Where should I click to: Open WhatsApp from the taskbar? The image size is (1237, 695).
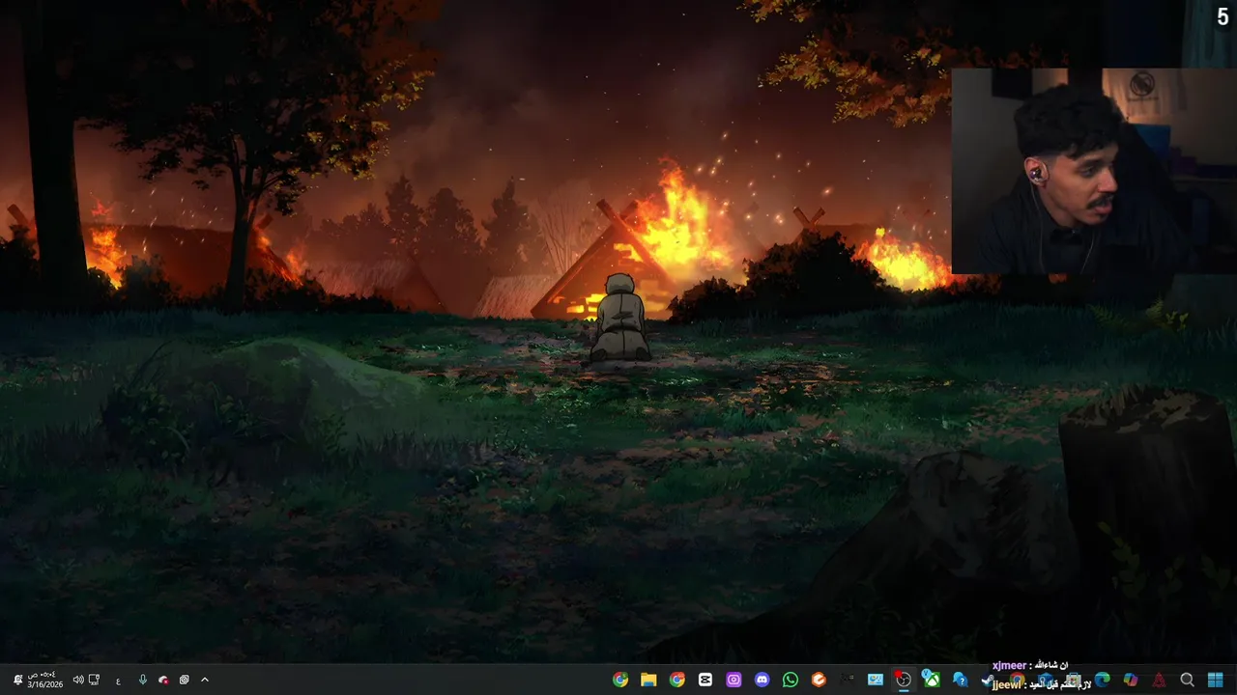click(791, 680)
